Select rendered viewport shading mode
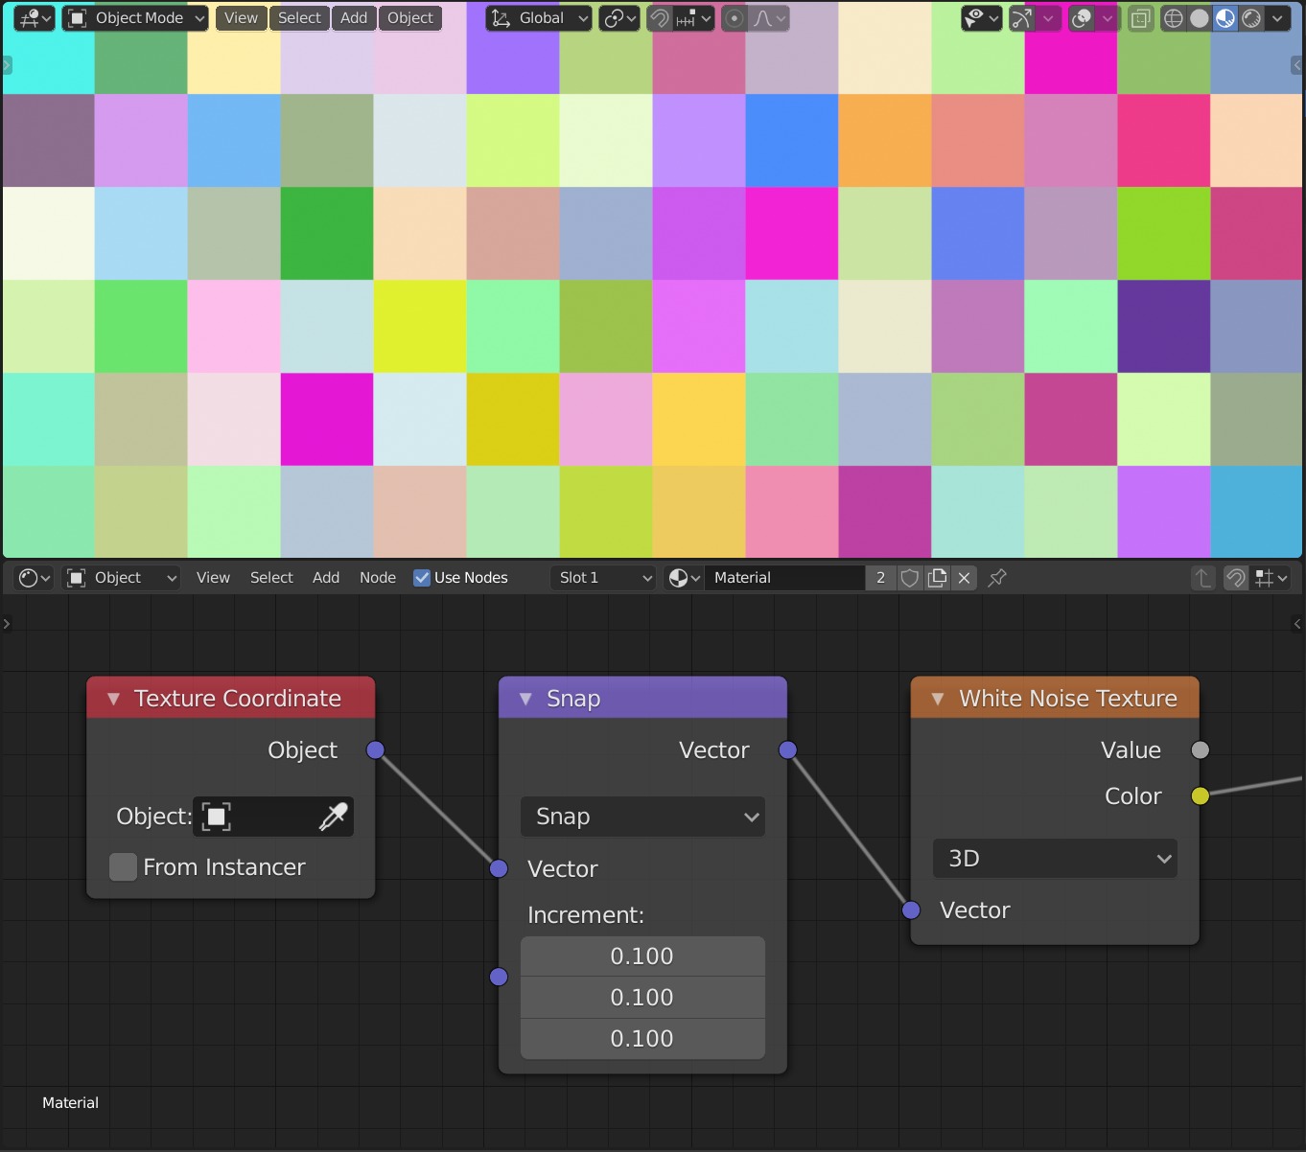 point(1251,18)
